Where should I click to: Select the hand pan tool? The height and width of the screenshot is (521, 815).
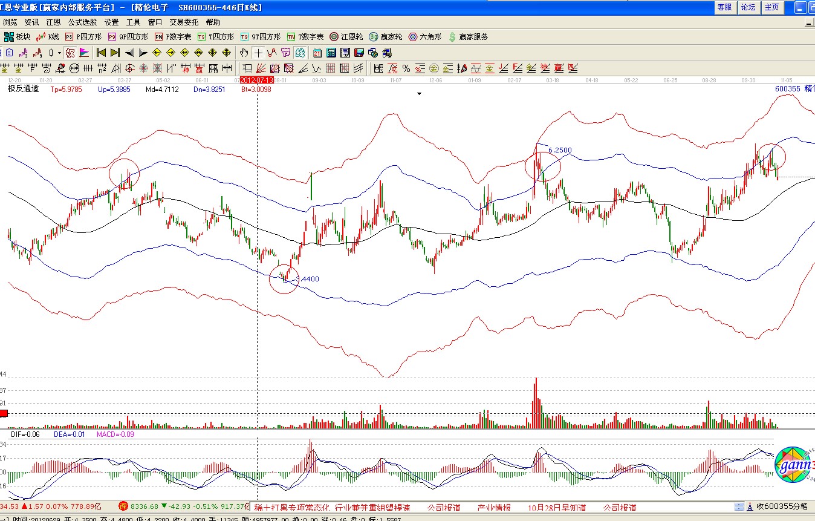(x=244, y=53)
